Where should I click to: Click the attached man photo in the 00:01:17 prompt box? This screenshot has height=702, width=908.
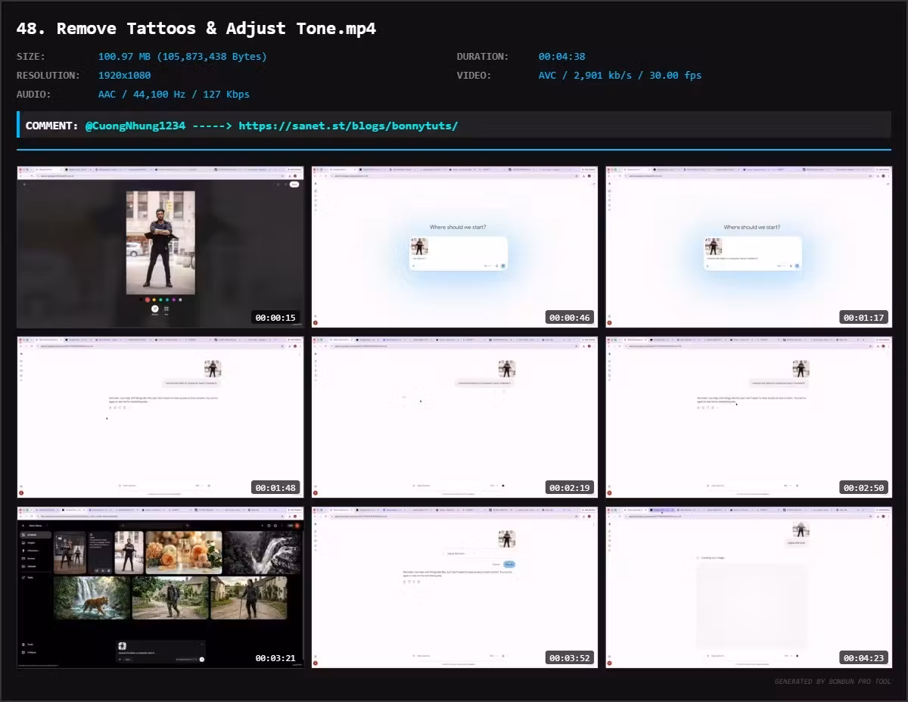(714, 247)
